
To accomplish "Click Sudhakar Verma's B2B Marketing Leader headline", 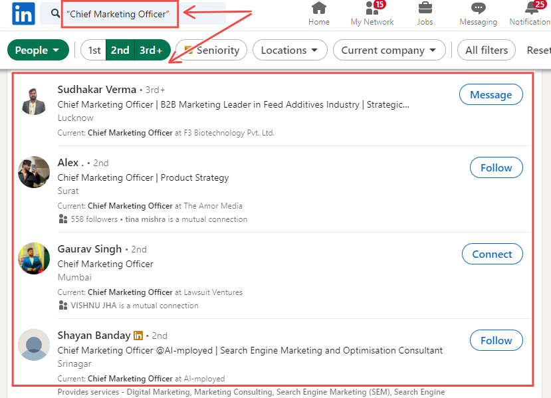I will 233,105.
